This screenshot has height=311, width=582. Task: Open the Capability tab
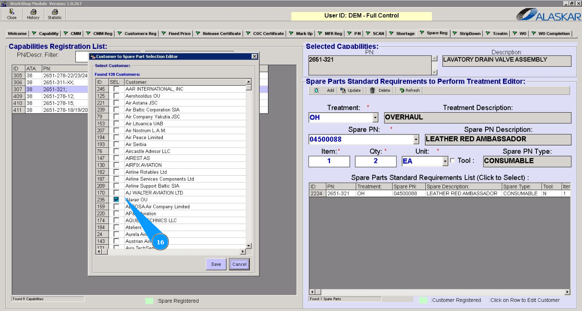tap(45, 34)
